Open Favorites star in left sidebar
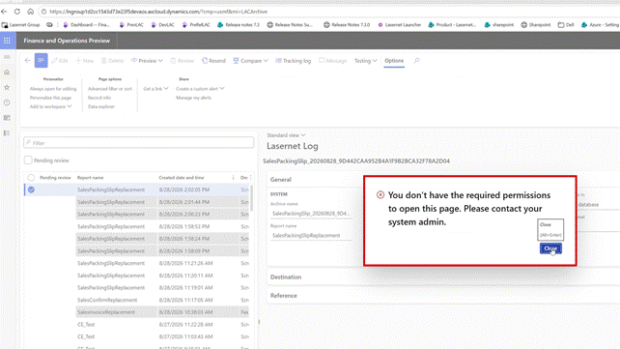 [7, 87]
